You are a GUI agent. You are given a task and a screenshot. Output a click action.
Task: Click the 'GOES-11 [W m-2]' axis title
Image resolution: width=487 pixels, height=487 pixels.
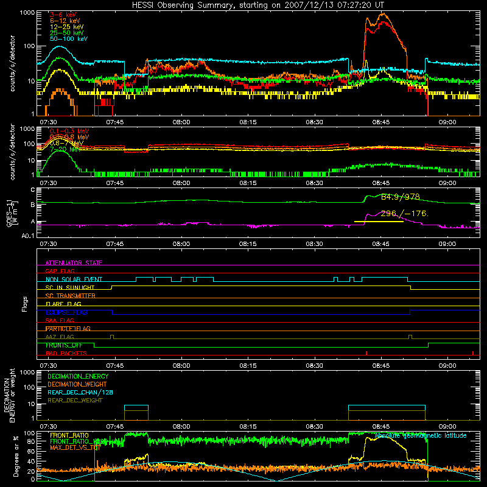point(12,214)
